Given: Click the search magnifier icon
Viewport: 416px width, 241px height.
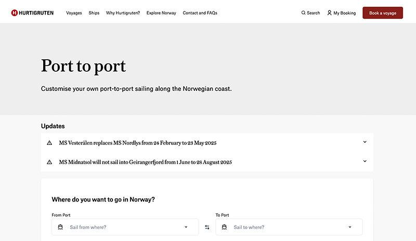Looking at the screenshot, I should 303,13.
